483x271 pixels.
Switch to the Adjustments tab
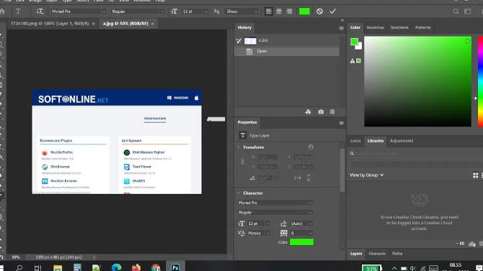point(402,141)
